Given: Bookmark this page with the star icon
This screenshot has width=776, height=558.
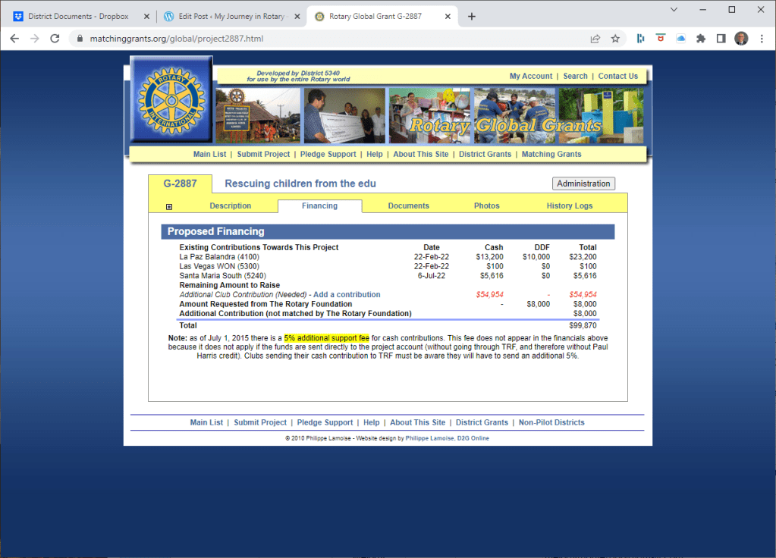Looking at the screenshot, I should 615,39.
